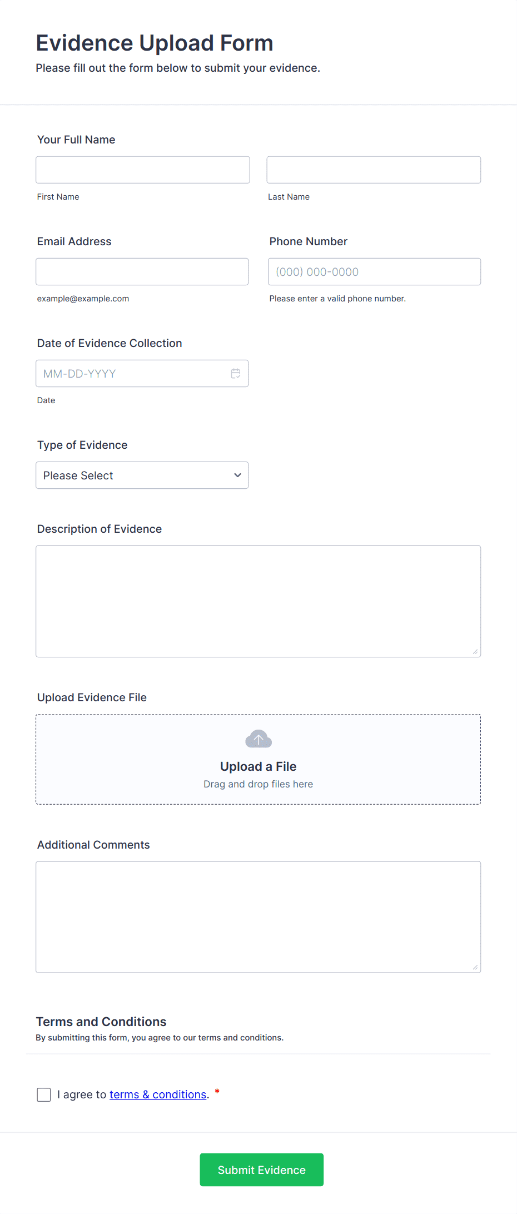Expand the Please Select evidence menu
This screenshot has width=517, height=1214.
(142, 475)
